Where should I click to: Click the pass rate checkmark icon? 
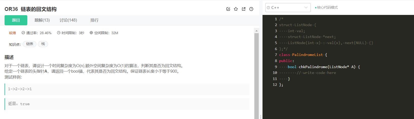click(x=23, y=33)
